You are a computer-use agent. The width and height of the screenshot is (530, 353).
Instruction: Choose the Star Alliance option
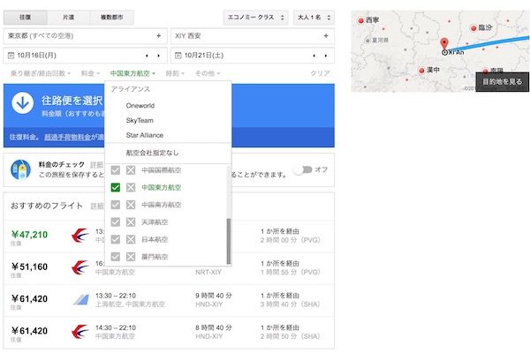coord(144,135)
